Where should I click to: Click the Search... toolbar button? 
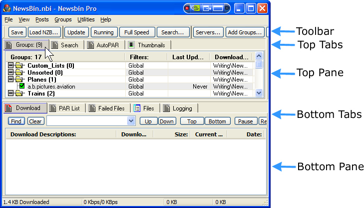pyautogui.click(x=173, y=32)
